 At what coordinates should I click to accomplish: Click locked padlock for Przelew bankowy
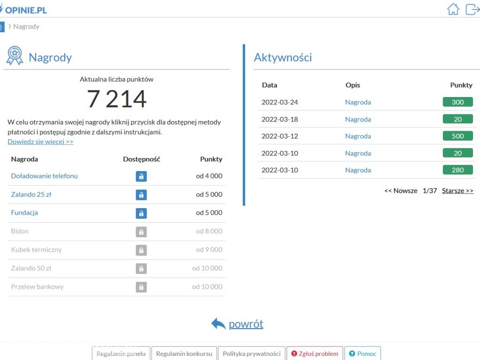[x=141, y=287]
